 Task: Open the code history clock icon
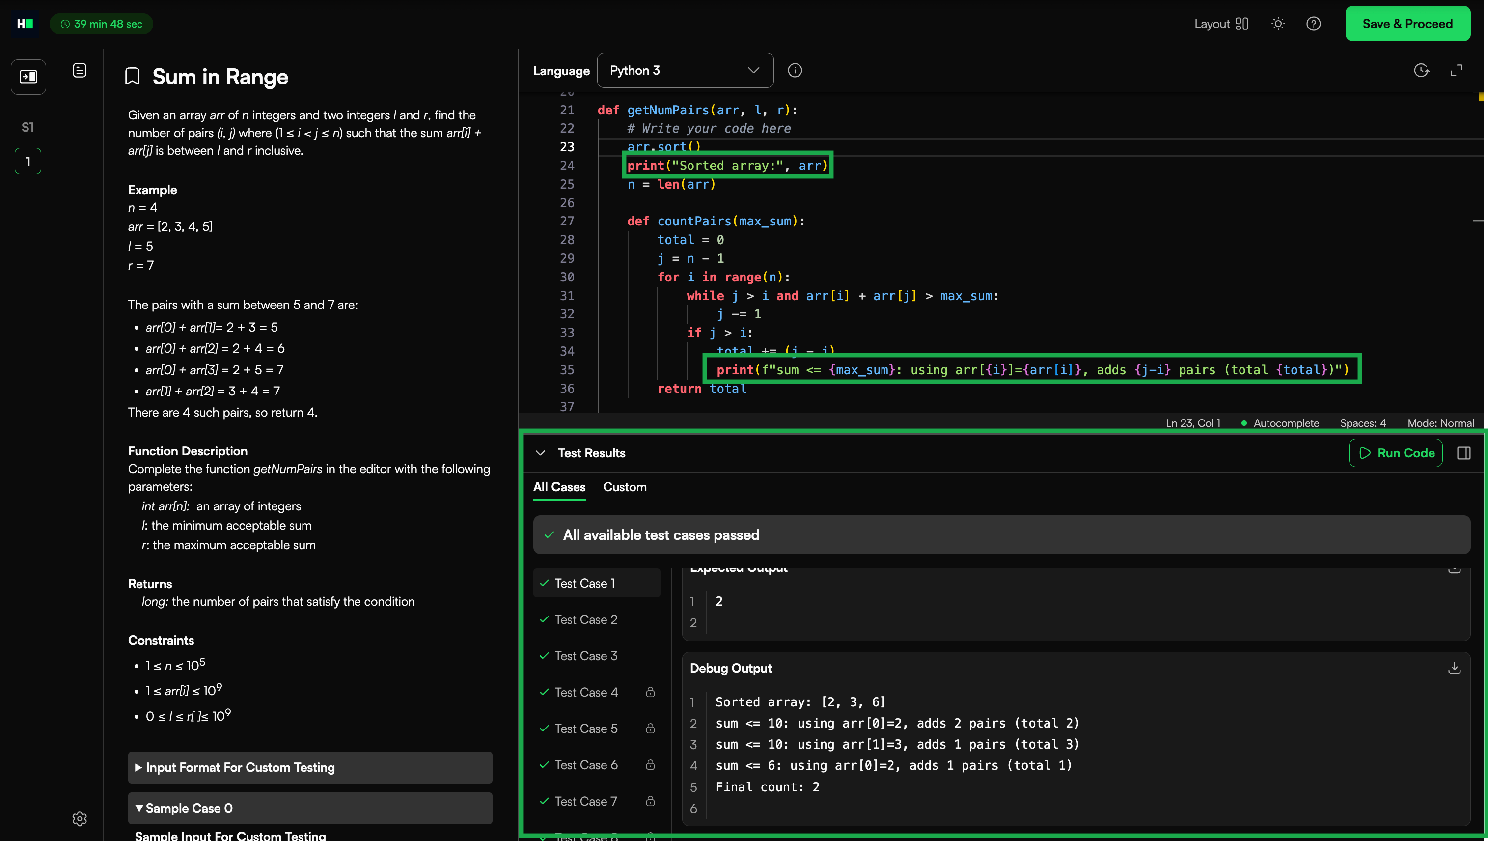pos(1421,71)
